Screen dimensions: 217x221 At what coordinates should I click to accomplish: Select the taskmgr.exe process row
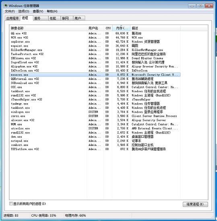(95, 104)
